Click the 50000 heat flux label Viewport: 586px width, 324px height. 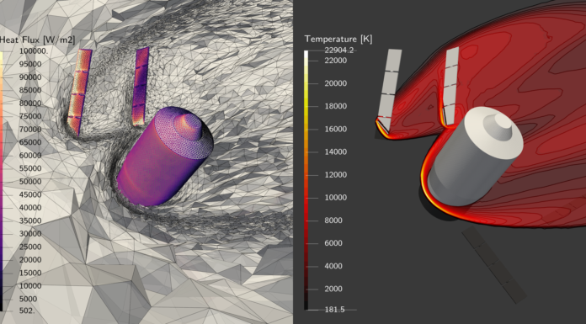point(30,182)
